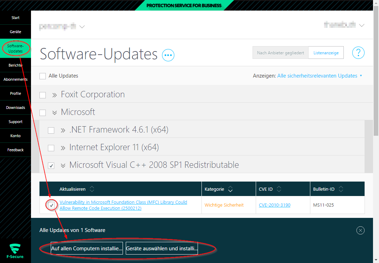The image size is (379, 263).
Task: Click the Software-Updates page heading
Action: pos(99,54)
